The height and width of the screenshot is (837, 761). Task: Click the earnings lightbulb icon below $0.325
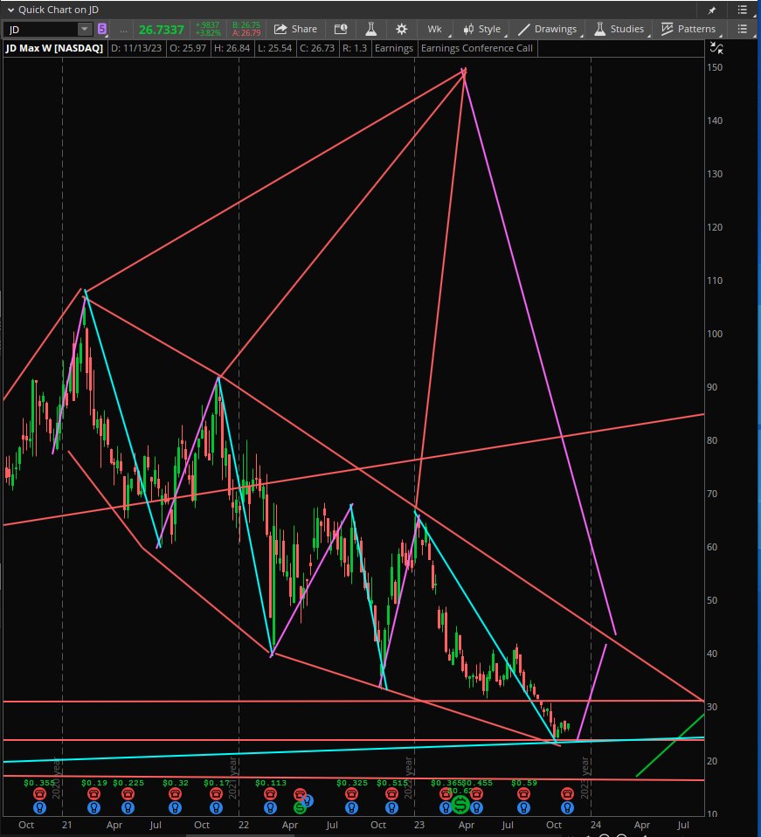351,807
